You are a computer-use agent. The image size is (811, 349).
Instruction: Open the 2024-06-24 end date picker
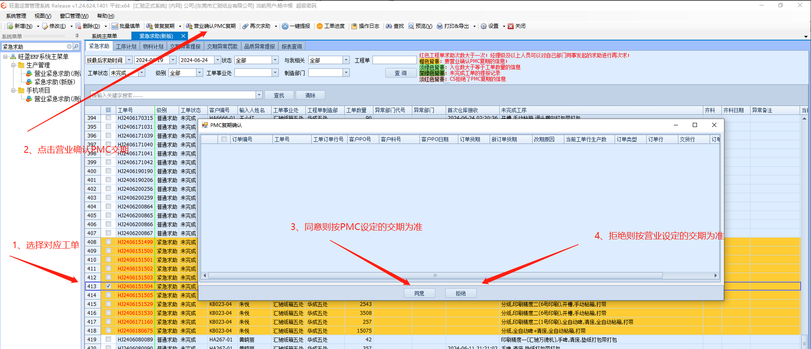pyautogui.click(x=218, y=60)
